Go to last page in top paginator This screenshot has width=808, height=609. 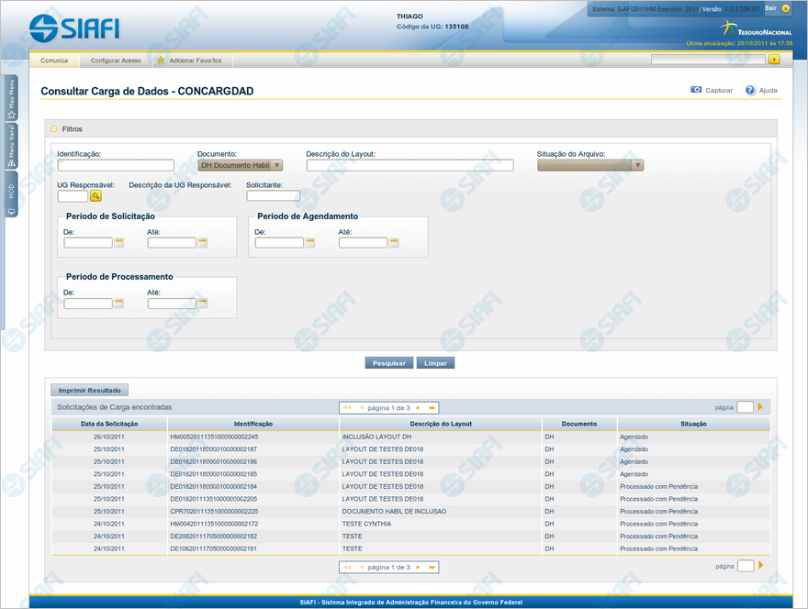pos(432,407)
